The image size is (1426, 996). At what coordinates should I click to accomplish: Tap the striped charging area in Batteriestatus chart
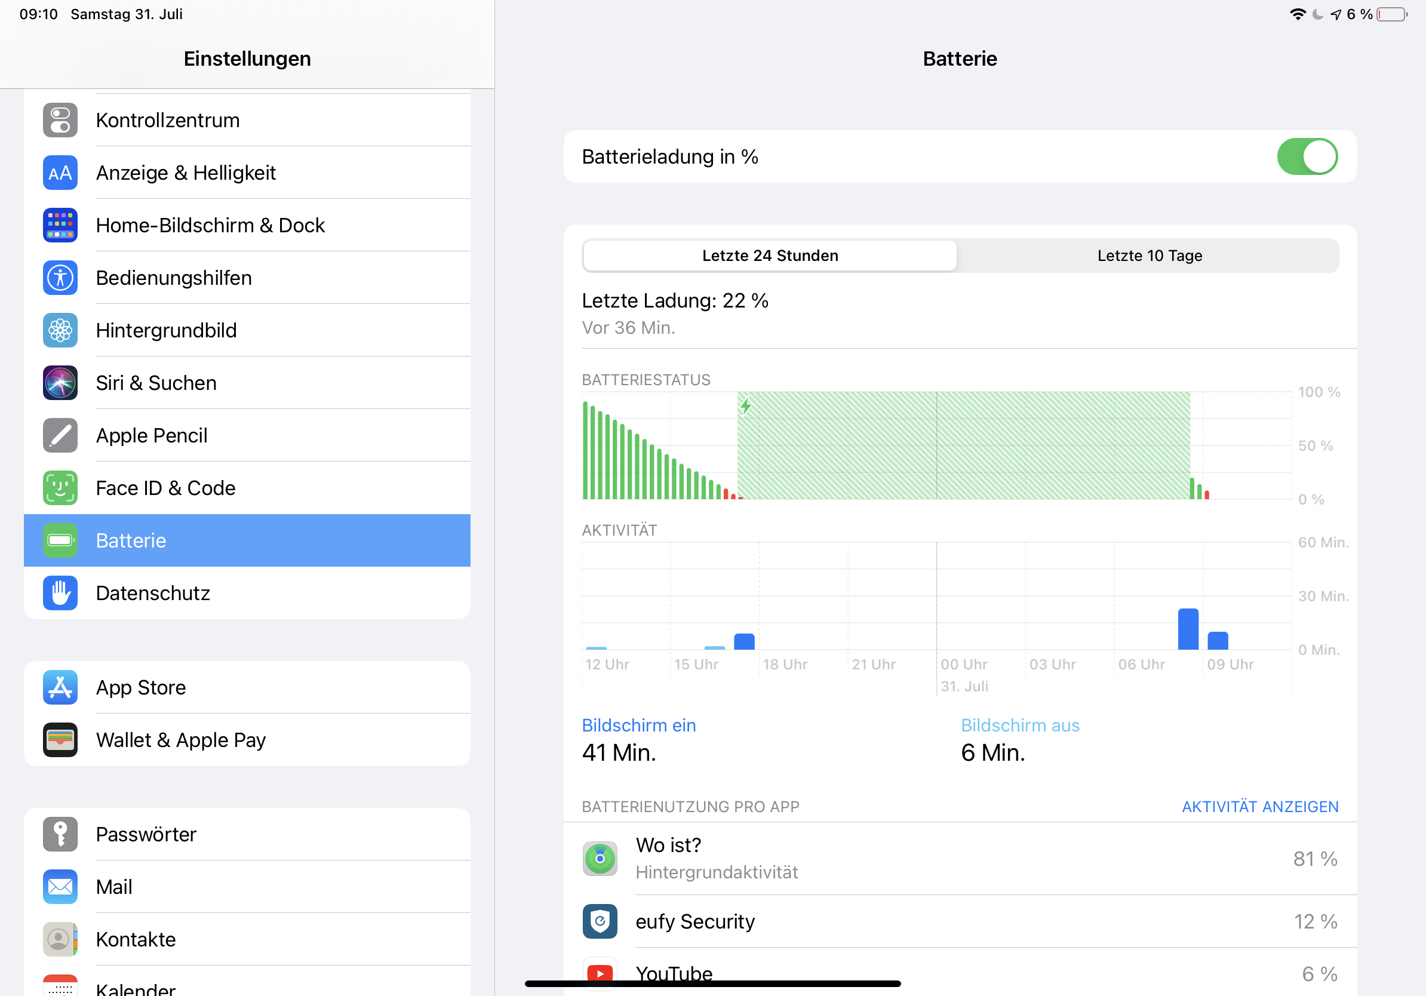click(x=963, y=445)
